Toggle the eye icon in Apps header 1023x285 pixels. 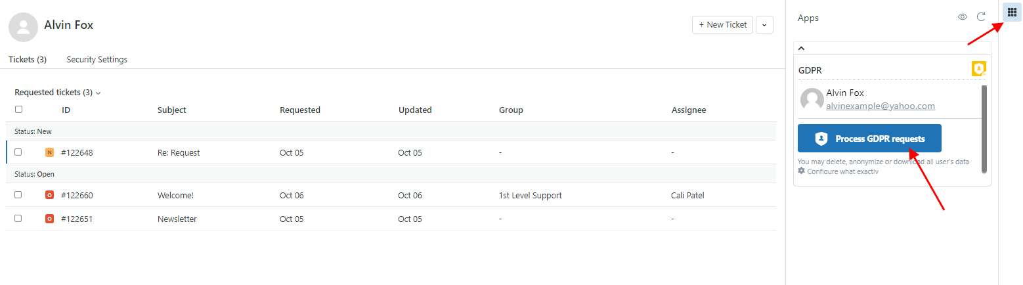tap(963, 17)
